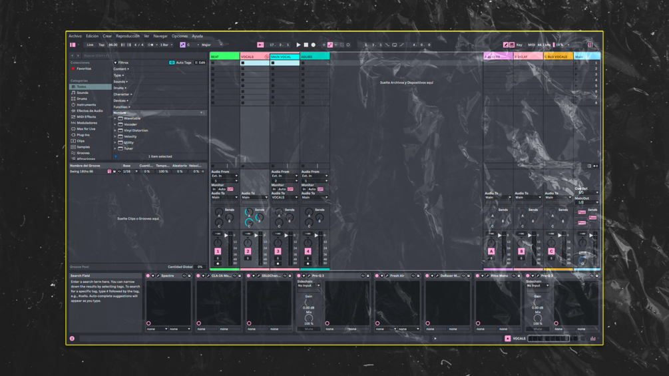This screenshot has height=376, width=669.
Task: Open the Crear menu
Action: 107,36
